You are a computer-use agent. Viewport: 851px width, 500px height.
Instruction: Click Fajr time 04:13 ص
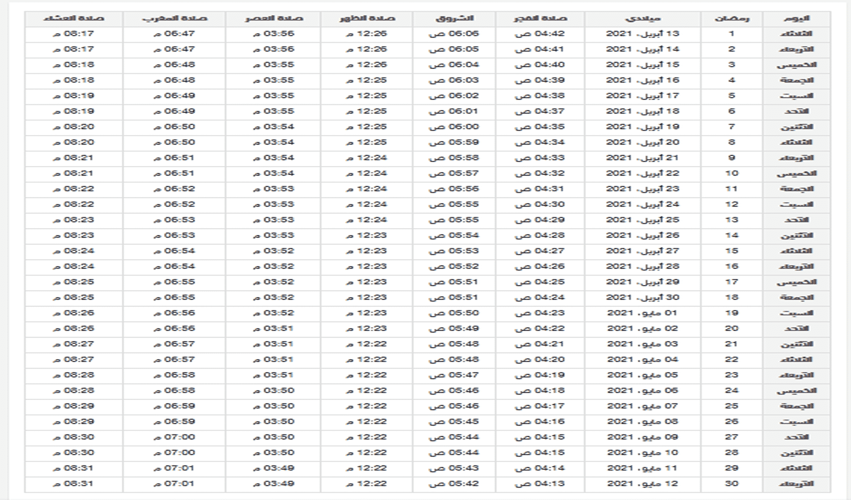coord(540,483)
